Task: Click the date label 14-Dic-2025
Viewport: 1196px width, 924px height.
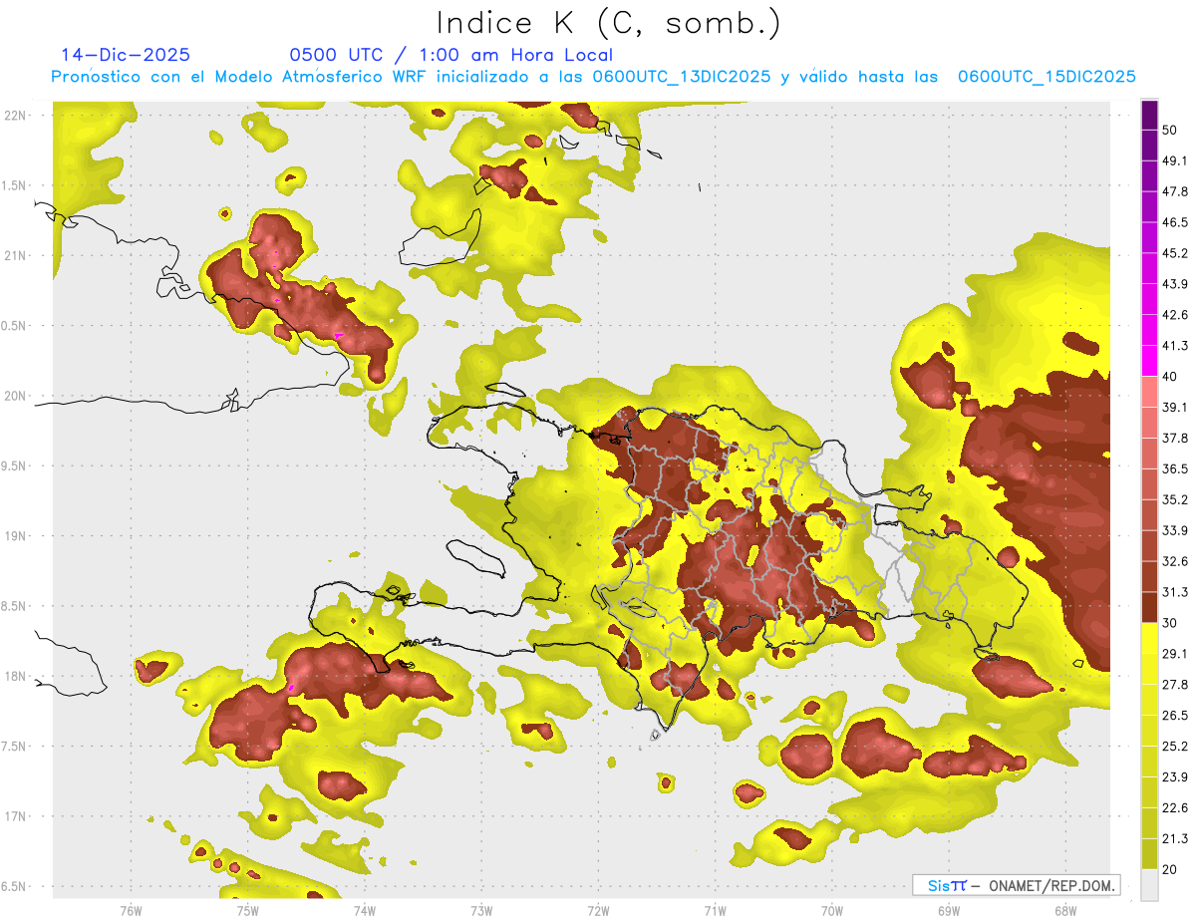Action: click(x=126, y=55)
